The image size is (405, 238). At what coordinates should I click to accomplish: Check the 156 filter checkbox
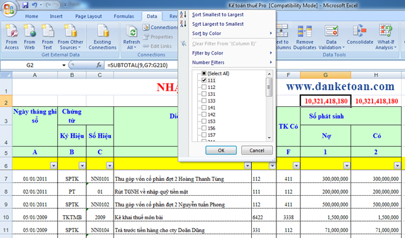[204, 128]
